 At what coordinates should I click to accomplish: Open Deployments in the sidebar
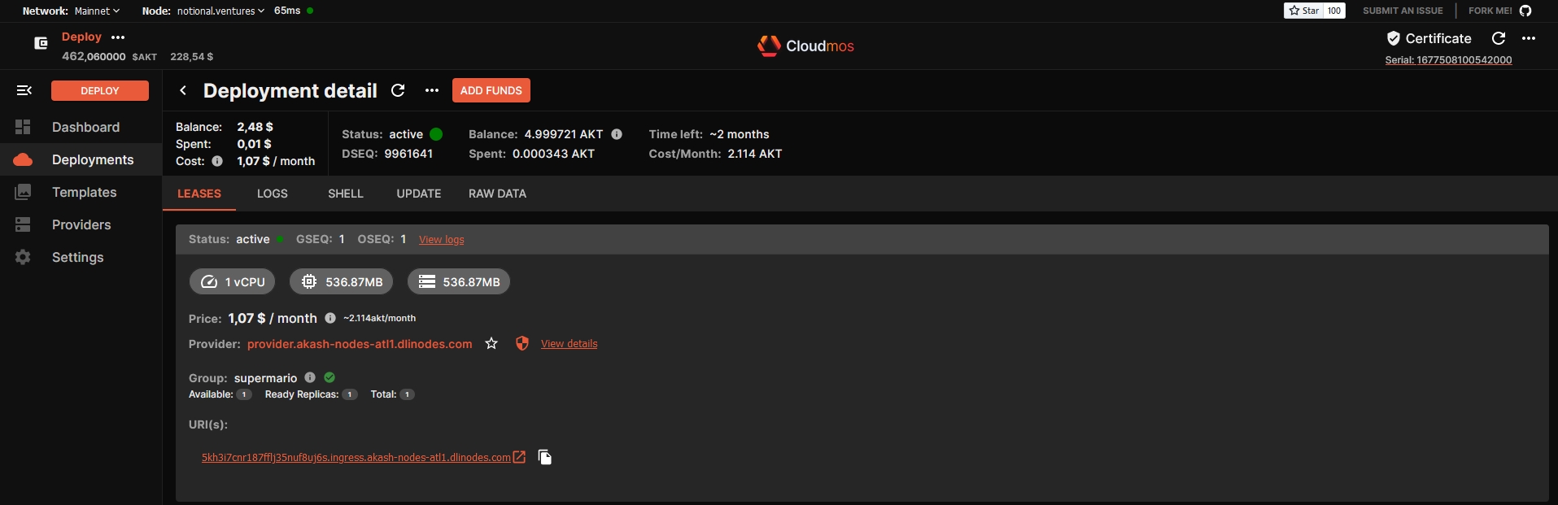(81, 159)
